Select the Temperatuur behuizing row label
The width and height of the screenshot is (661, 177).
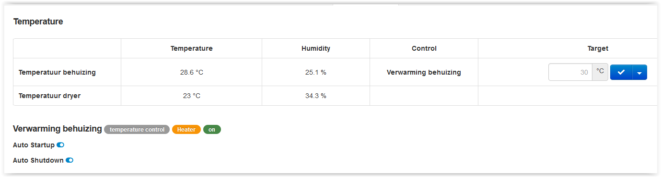57,72
